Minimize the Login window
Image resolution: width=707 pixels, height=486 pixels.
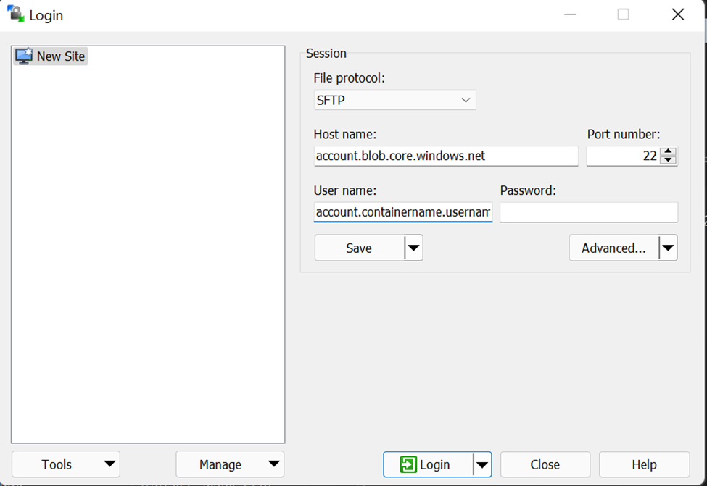coord(570,14)
